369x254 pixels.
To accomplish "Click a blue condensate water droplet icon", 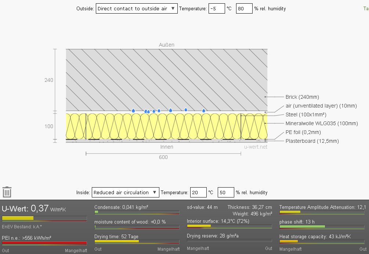I will (170, 110).
